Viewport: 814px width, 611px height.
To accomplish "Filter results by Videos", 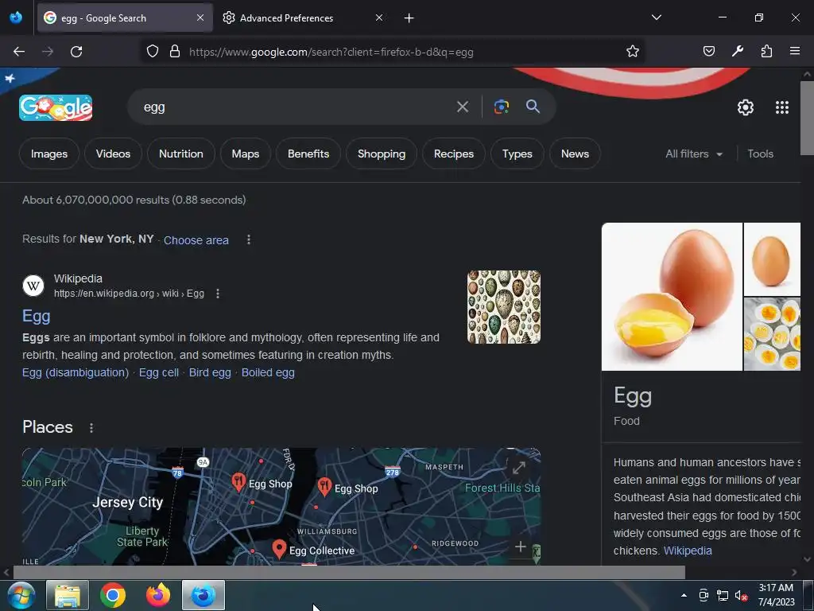I will point(113,154).
